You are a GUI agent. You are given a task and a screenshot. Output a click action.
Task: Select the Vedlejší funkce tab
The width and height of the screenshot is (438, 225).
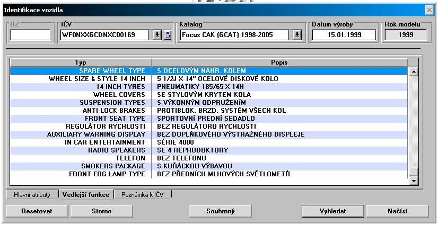tap(86, 195)
